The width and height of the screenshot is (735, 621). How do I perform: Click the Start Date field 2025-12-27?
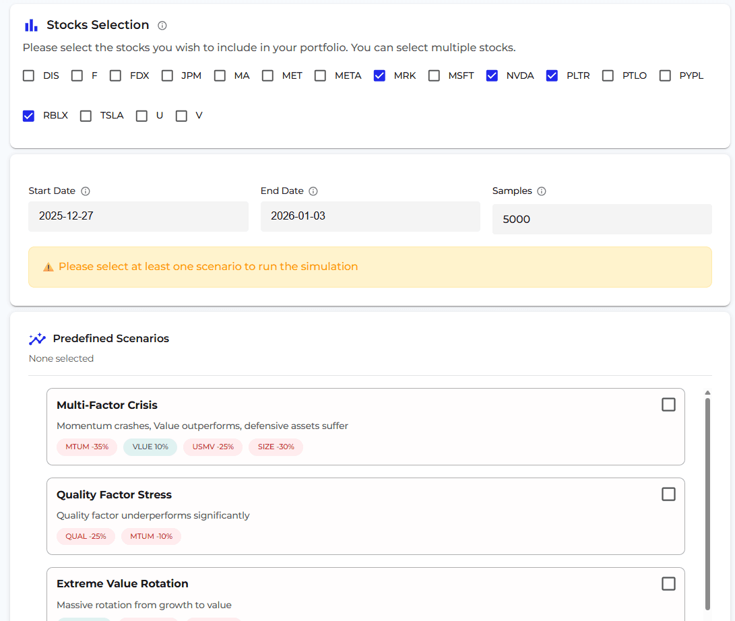coord(138,216)
